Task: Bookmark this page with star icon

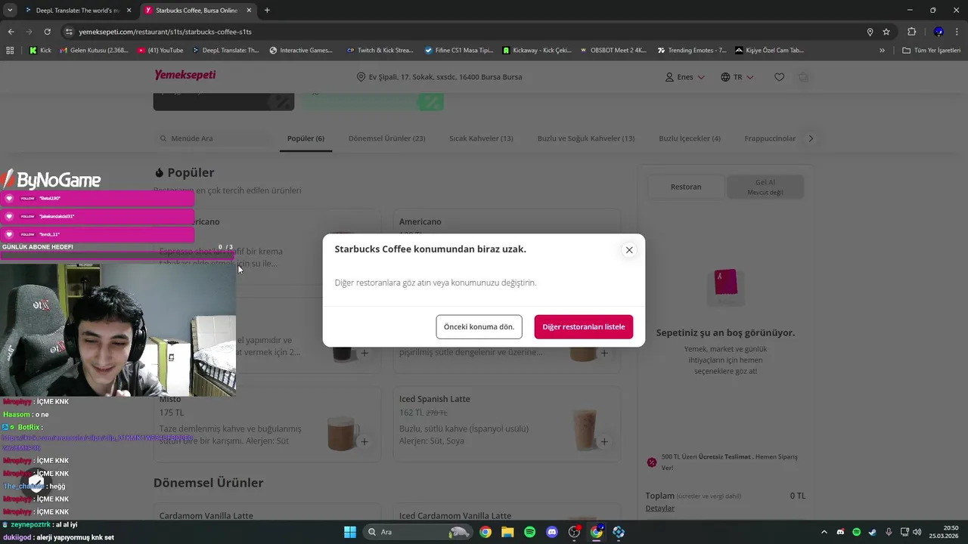Action: (886, 32)
